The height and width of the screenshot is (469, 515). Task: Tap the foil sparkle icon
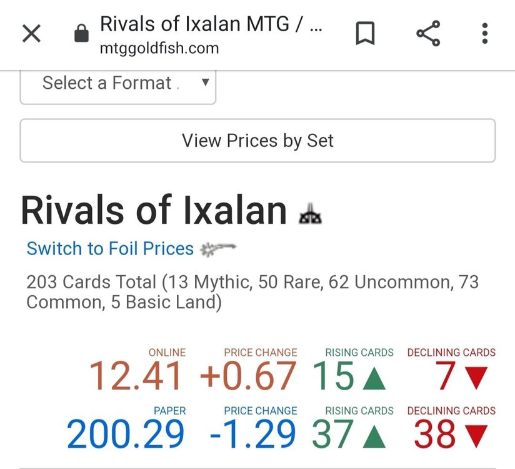click(x=218, y=250)
